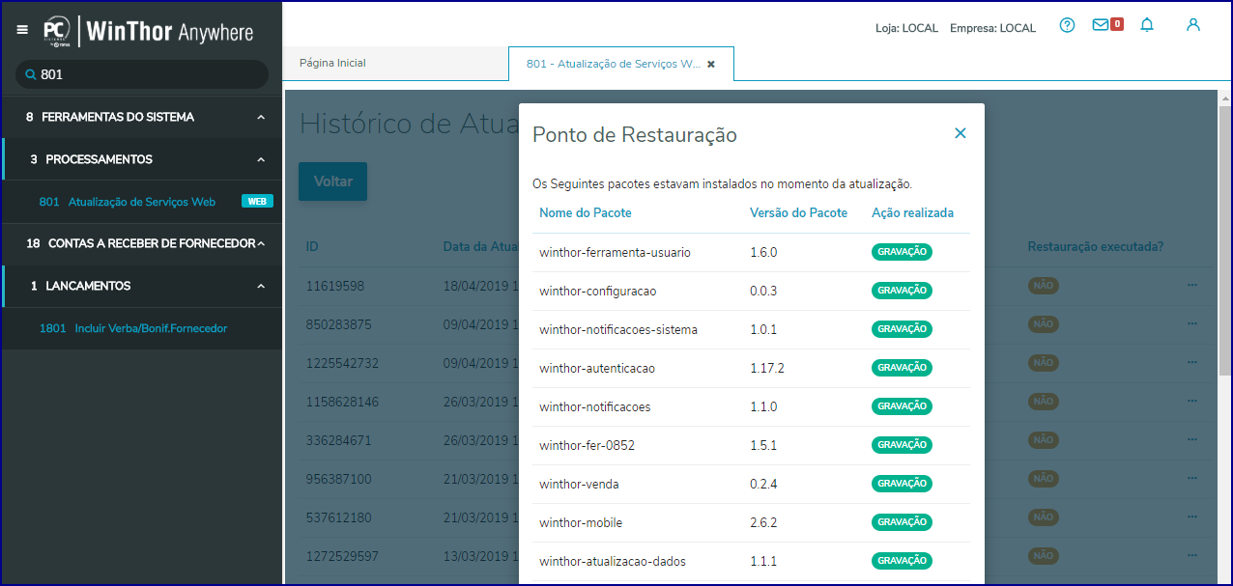Open options menu for row 850283875
1233x586 pixels.
tap(1192, 323)
